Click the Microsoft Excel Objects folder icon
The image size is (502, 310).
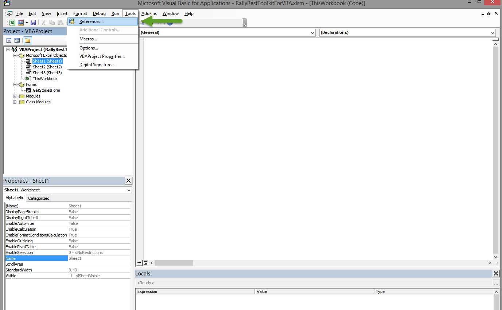click(x=22, y=55)
